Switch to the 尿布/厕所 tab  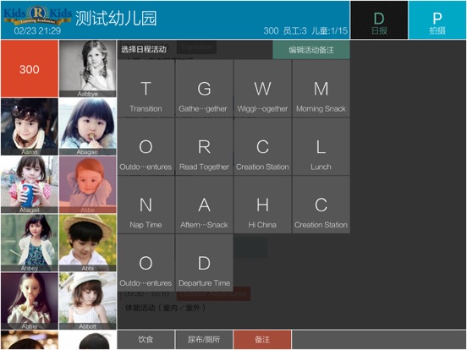pyautogui.click(x=204, y=339)
